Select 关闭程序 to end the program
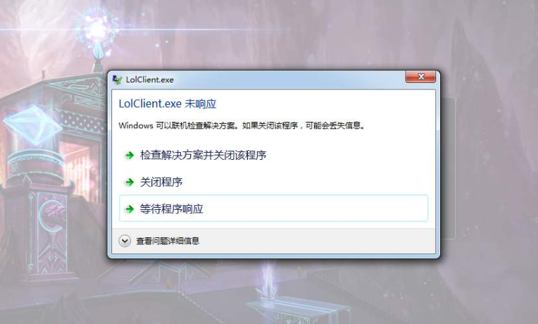The height and width of the screenshot is (324, 538). click(161, 182)
